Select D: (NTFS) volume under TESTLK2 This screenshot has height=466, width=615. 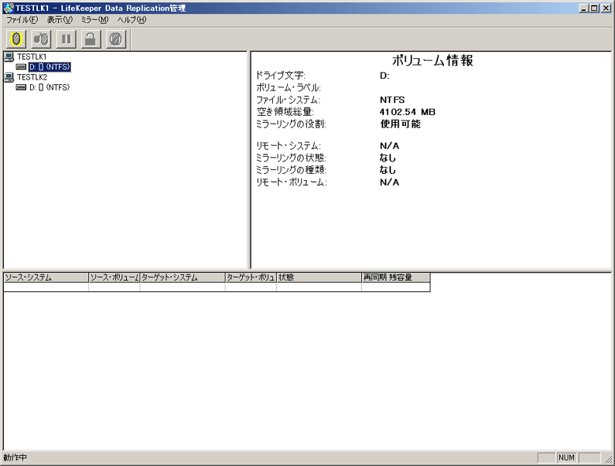50,87
